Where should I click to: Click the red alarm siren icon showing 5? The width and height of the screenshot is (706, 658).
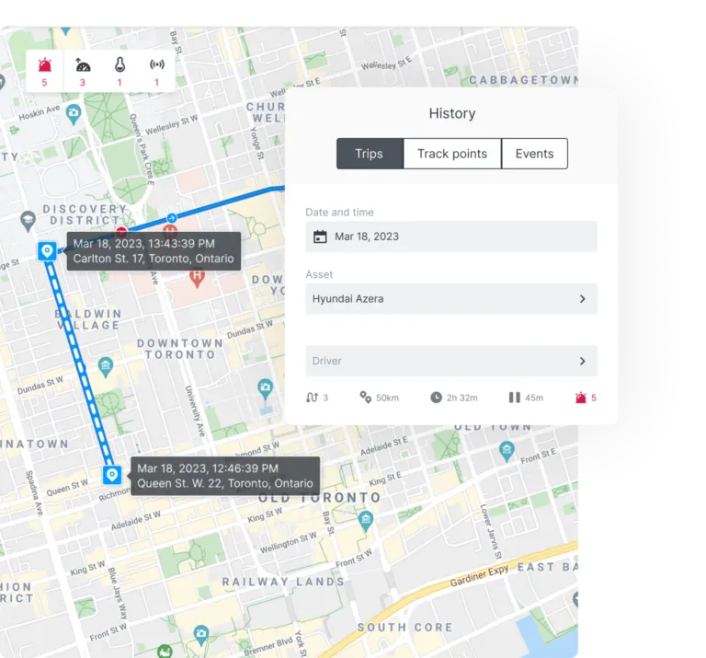[44, 65]
